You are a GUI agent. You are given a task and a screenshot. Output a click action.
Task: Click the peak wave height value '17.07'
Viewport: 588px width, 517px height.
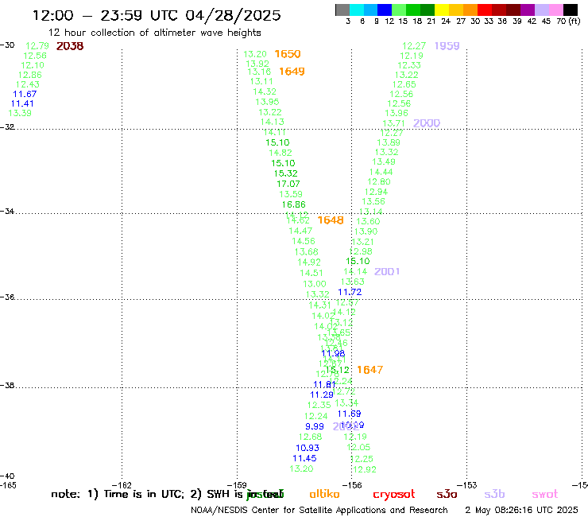coord(288,184)
